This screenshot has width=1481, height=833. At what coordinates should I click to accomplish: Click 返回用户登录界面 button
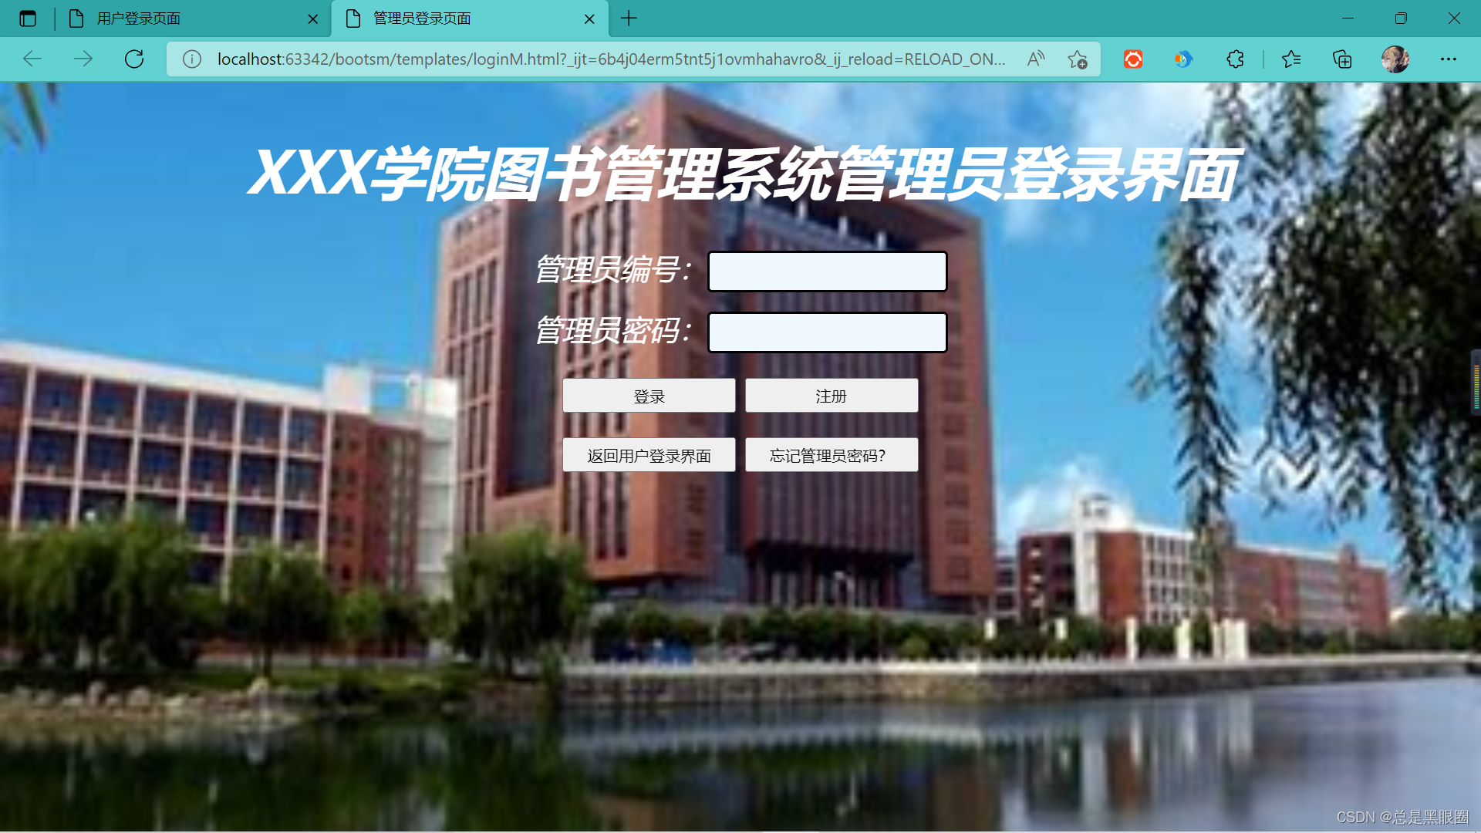pyautogui.click(x=649, y=455)
